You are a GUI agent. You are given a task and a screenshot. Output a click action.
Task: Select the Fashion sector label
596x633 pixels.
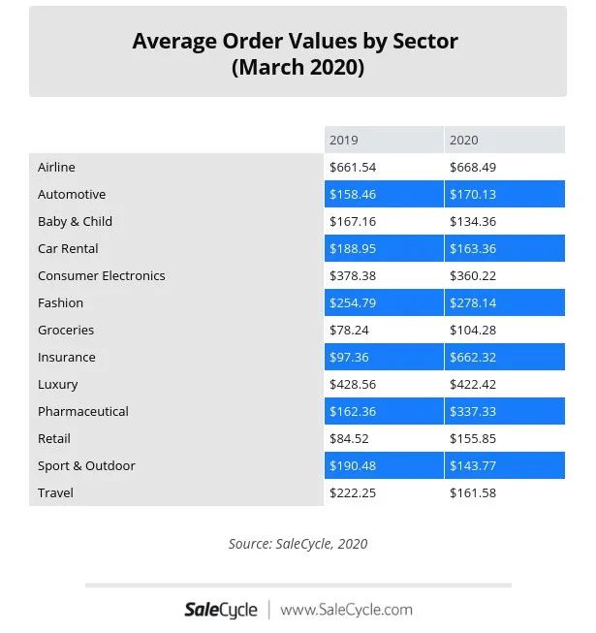coord(61,303)
